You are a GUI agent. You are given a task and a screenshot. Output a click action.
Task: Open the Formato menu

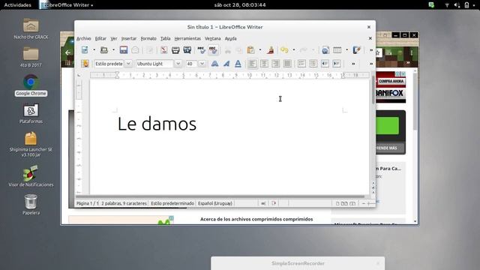pos(148,38)
